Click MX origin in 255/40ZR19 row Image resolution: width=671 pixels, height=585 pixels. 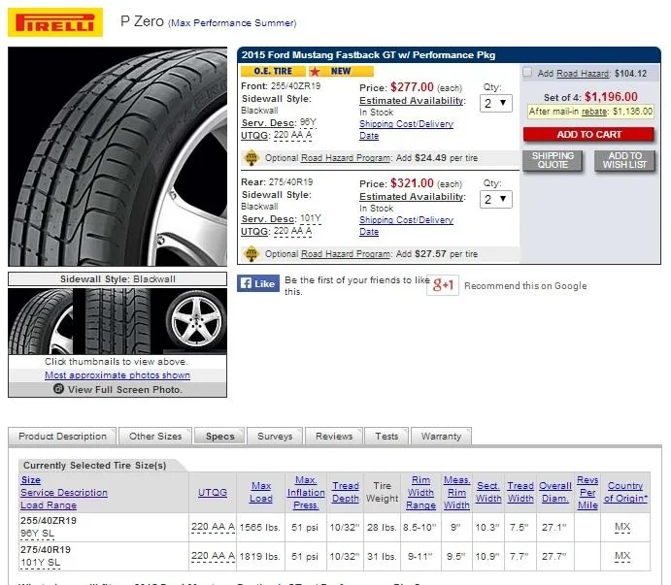pos(622,527)
